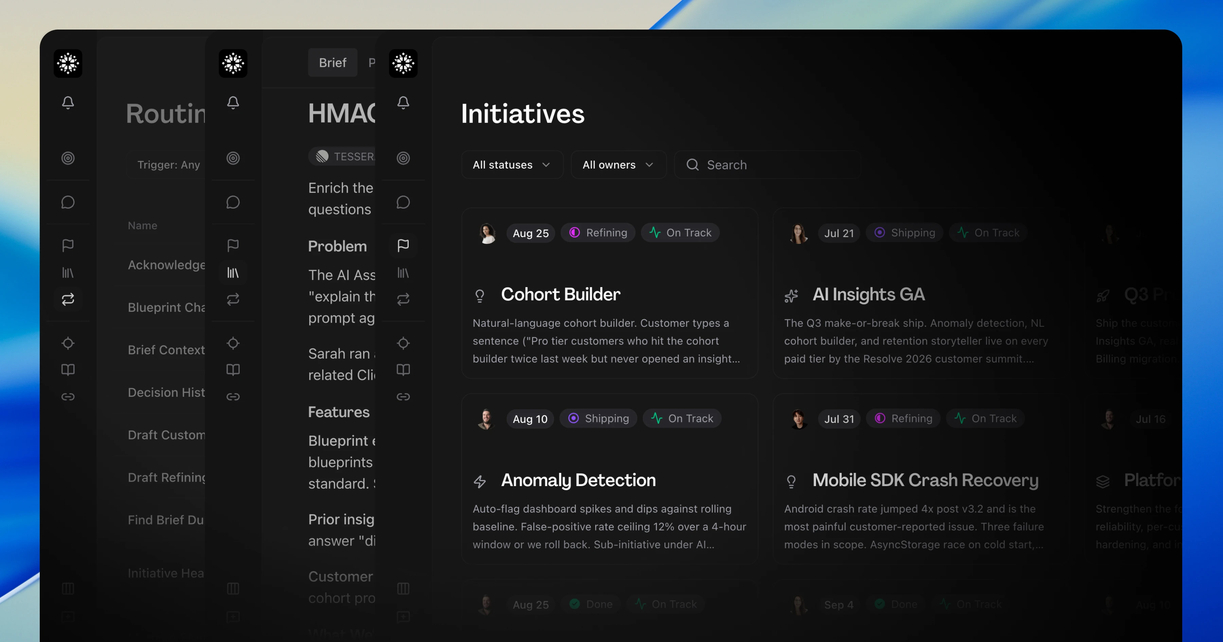Screen dimensions: 1223x642
Task: Click crosshair icon in Initiatives sidebar
Action: point(403,343)
